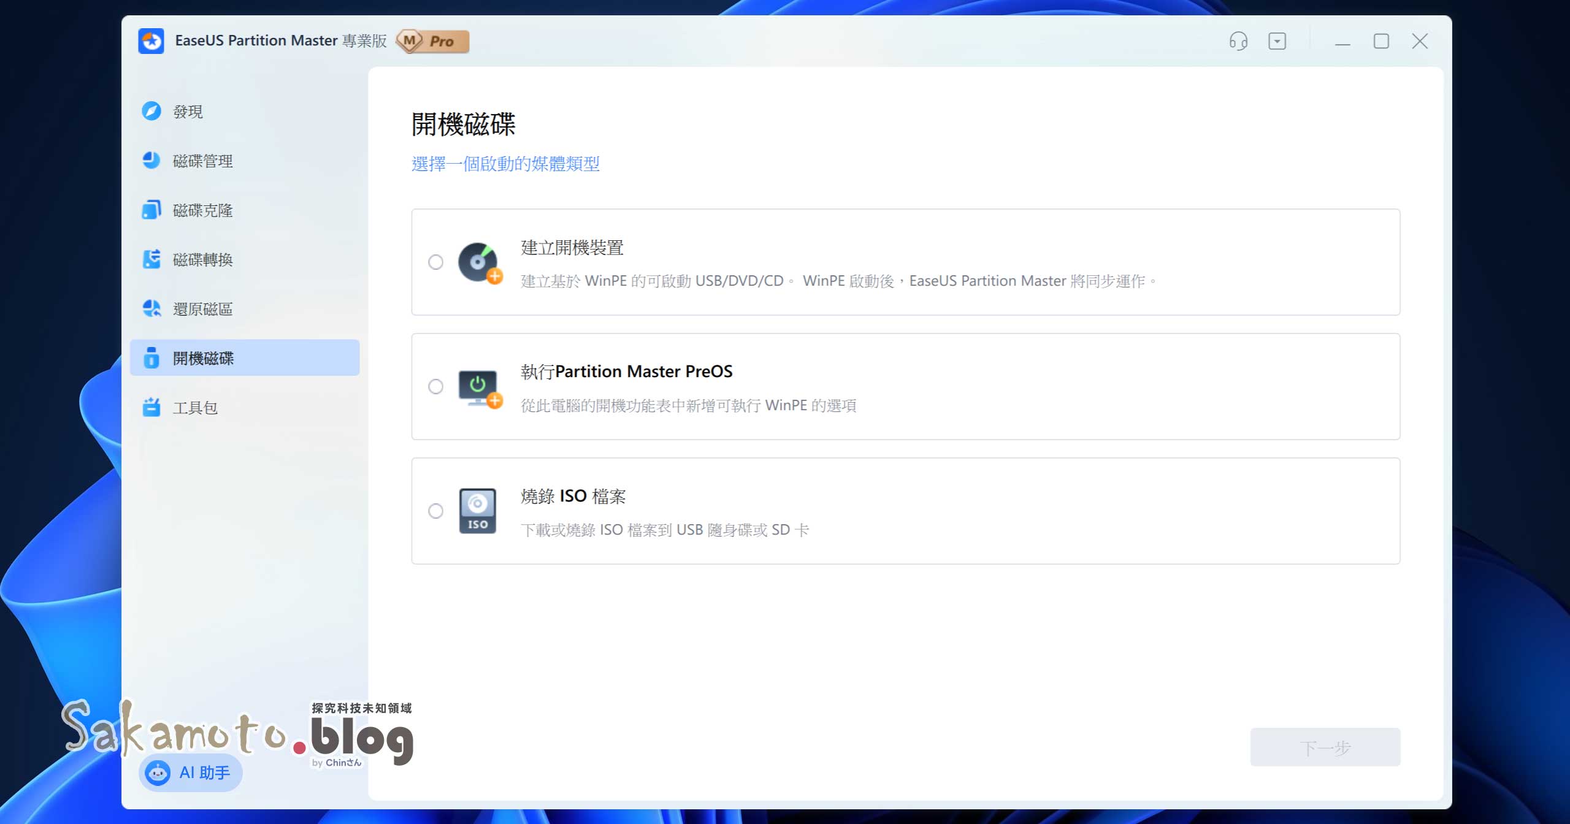1570x824 pixels.
Task: Click the EaseUS Partition Master logo icon
Action: point(151,41)
